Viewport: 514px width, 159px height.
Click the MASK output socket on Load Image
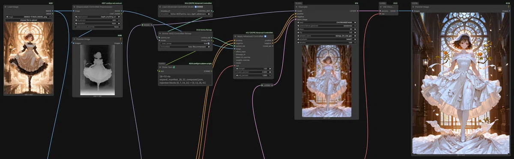tap(53, 14)
